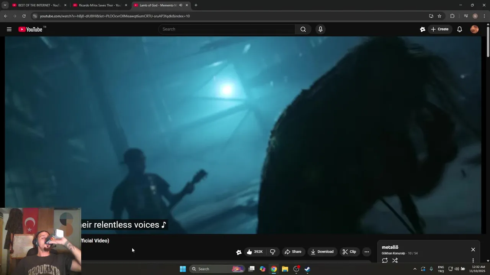Create a Clip of the video
The height and width of the screenshot is (275, 490).
[x=349, y=252]
